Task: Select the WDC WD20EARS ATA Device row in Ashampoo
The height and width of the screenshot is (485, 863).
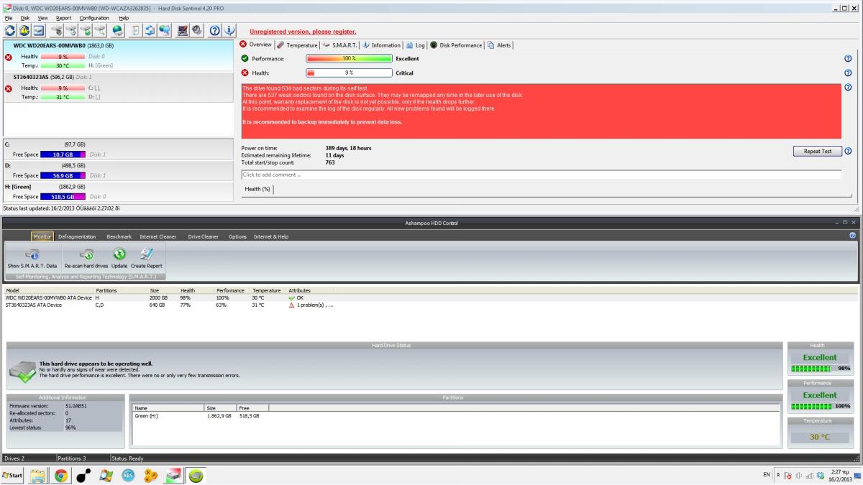Action: (431, 297)
